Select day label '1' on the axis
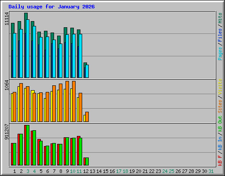Viewport: 225px width, 176px height. (15, 171)
